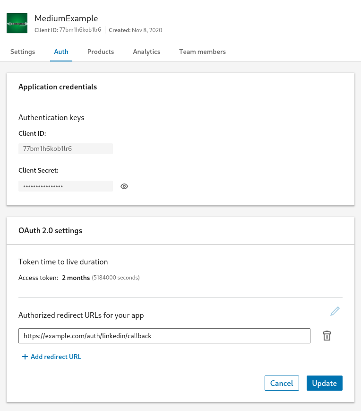Click the masked Client Secret field
This screenshot has width=361, height=411.
point(65,186)
